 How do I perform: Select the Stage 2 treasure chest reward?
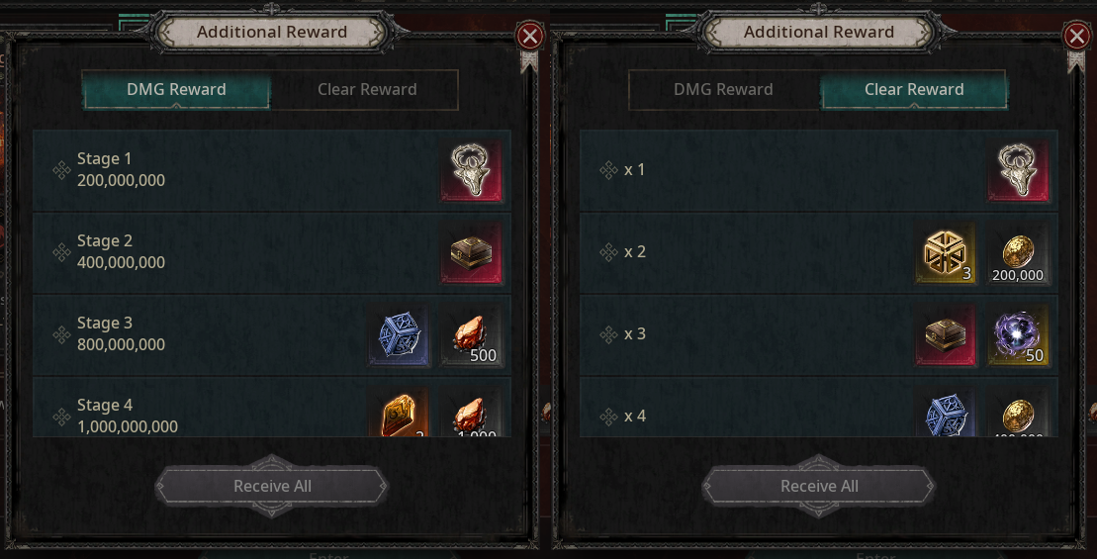472,252
